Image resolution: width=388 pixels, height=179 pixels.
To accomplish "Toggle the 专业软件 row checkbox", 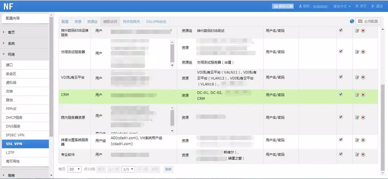I will 341,154.
